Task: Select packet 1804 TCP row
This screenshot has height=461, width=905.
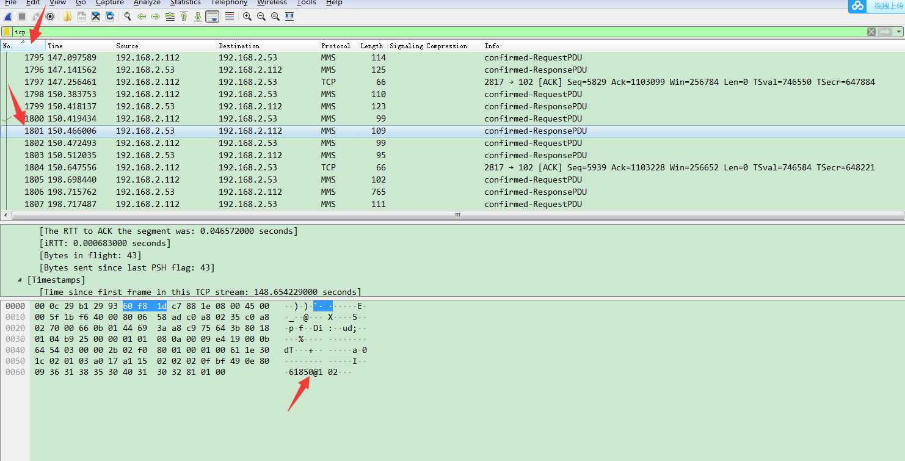Action: (452, 167)
